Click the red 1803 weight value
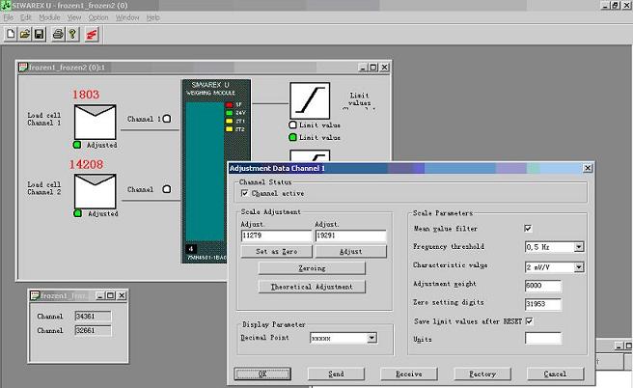Screen dimensions: 633x388 (x=86, y=95)
